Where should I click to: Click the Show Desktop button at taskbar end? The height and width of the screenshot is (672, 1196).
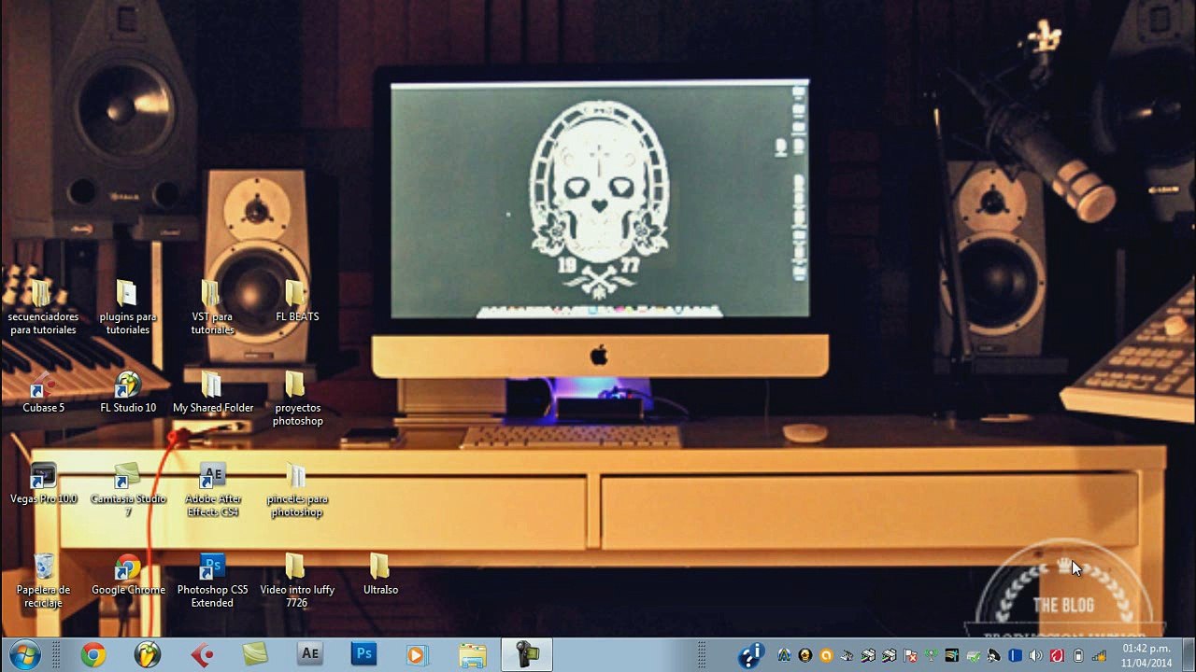click(x=1189, y=655)
